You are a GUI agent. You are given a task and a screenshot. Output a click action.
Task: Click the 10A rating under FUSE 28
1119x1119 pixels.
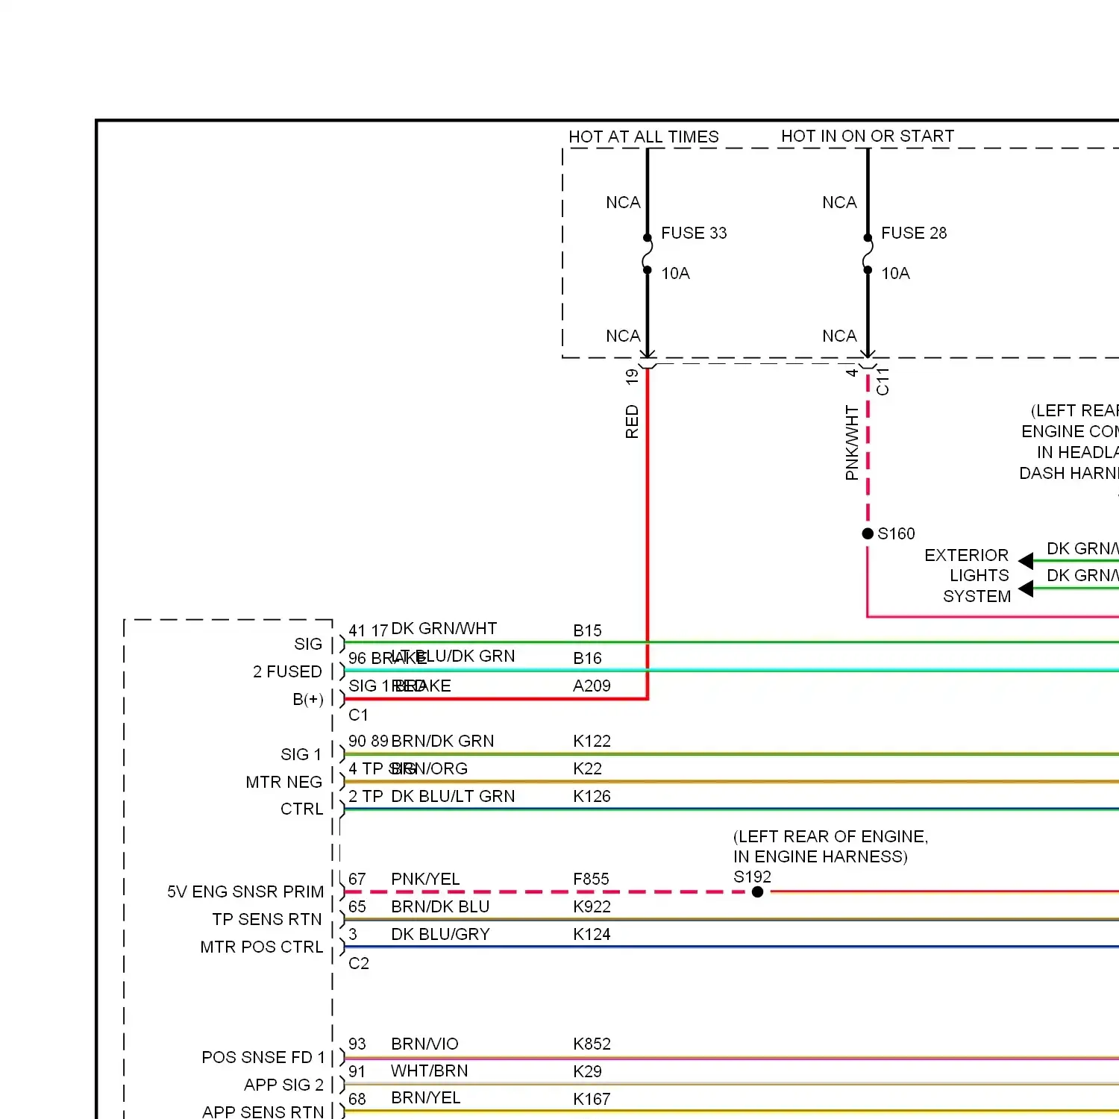click(895, 273)
